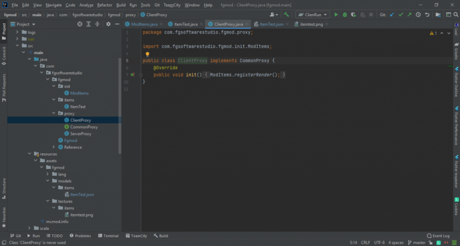This screenshot has height=246, width=460.
Task: Open the Search Everywhere magnifier icon
Action: click(x=455, y=15)
